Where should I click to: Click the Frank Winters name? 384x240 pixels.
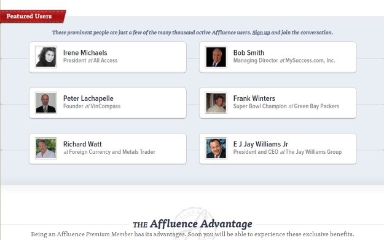pyautogui.click(x=254, y=98)
